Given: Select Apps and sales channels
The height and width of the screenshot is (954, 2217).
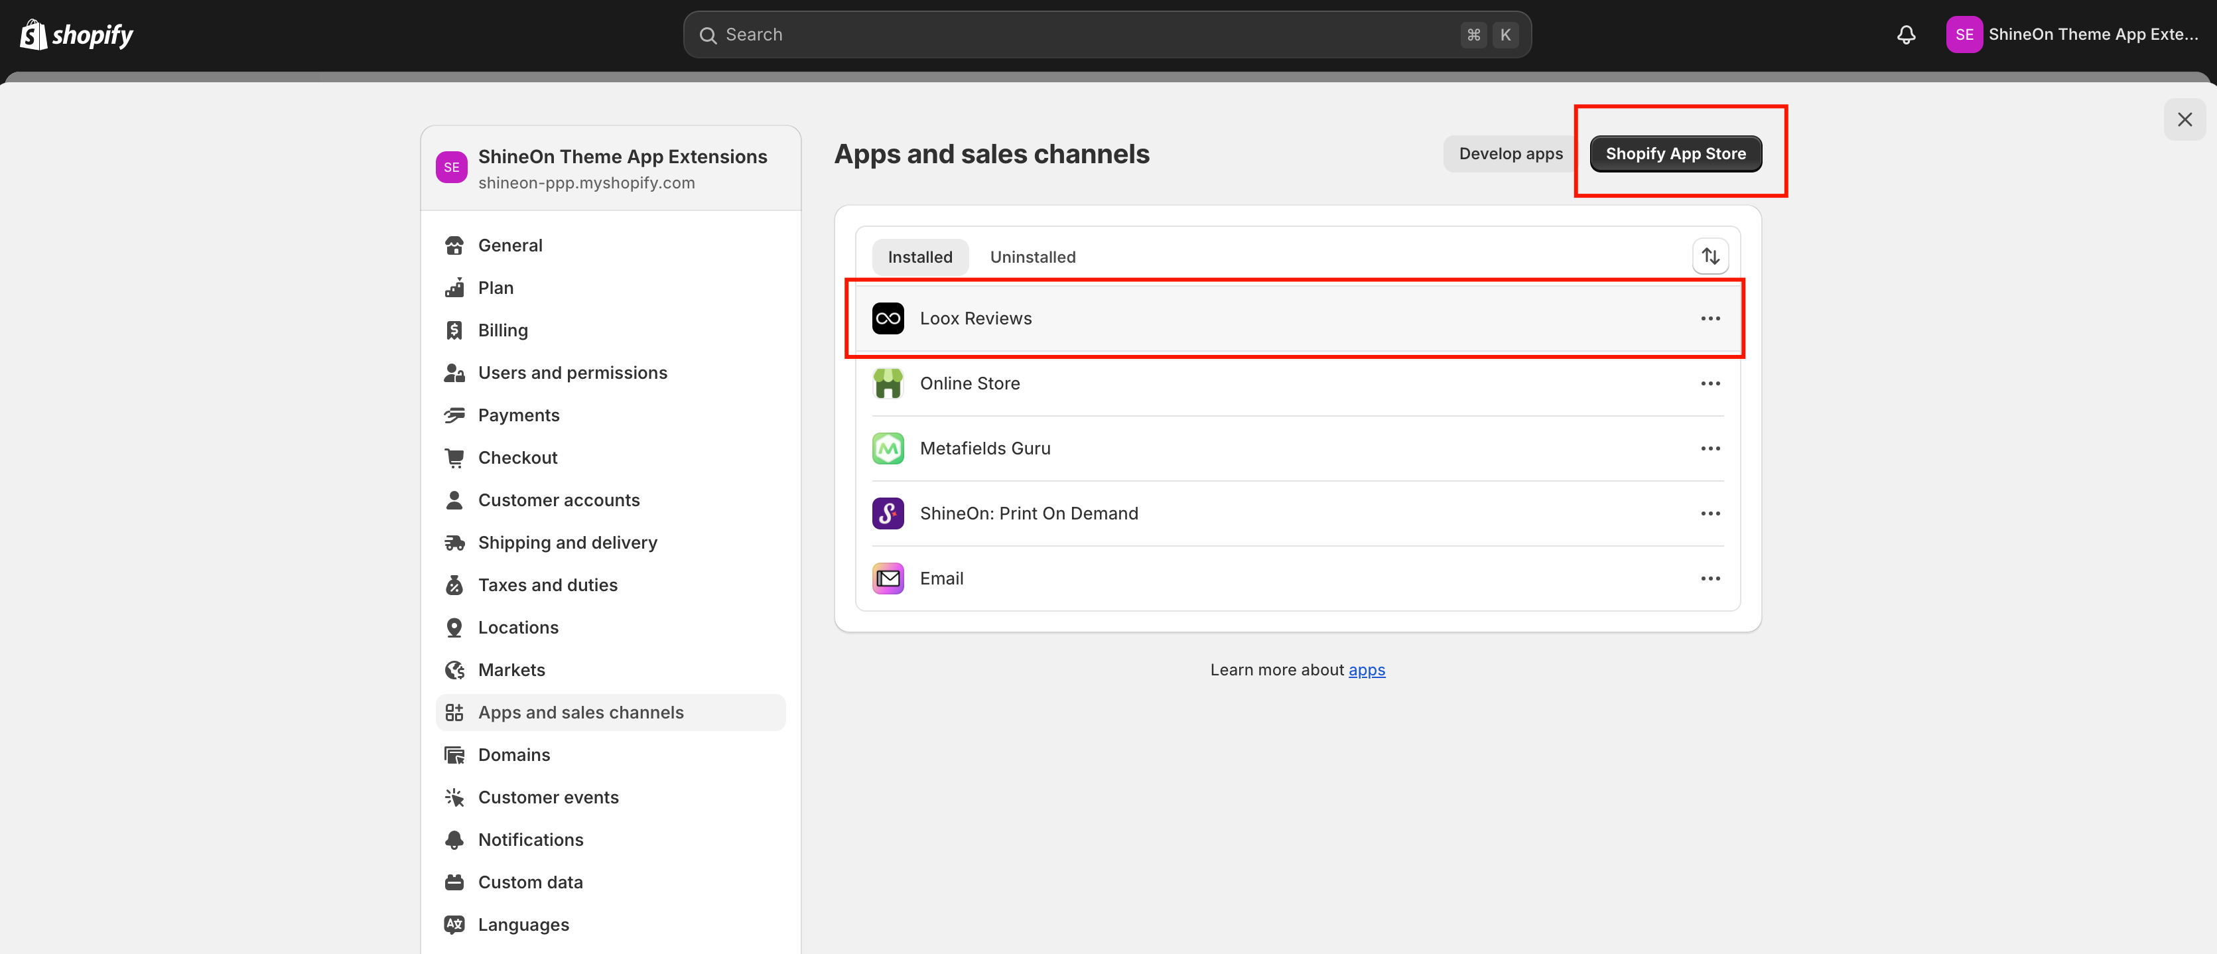Looking at the screenshot, I should (x=610, y=713).
